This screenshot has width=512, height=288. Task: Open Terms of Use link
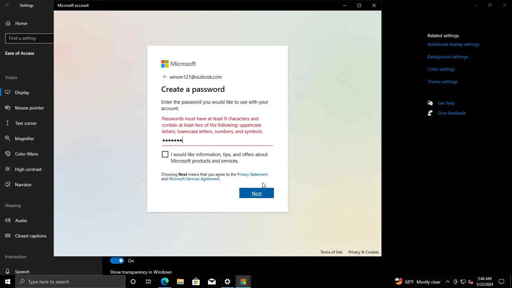(x=331, y=252)
